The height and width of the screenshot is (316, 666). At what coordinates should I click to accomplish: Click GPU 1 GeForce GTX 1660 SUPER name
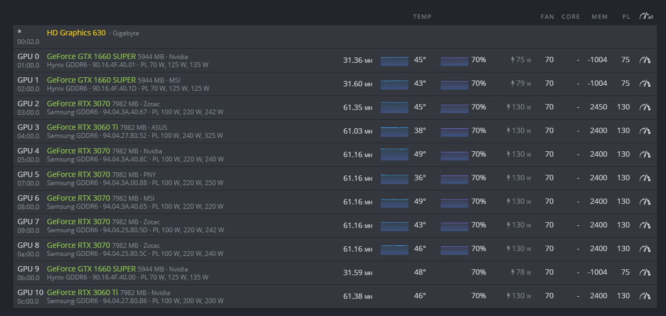[91, 80]
